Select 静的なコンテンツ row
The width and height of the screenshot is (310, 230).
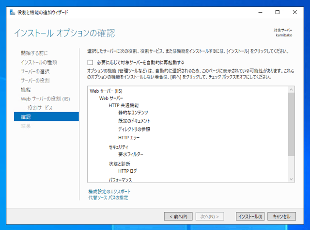coord(133,113)
